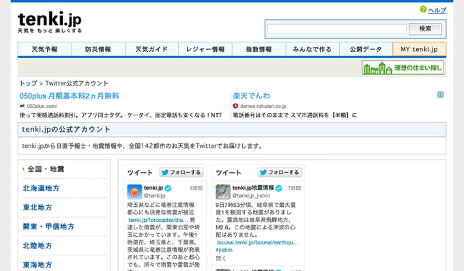Open the みんなで作る tab
464x271 pixels.
(x=313, y=49)
